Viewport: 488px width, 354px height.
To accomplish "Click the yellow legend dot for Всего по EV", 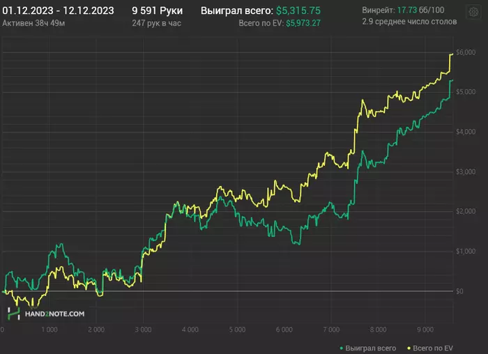I will [x=409, y=348].
